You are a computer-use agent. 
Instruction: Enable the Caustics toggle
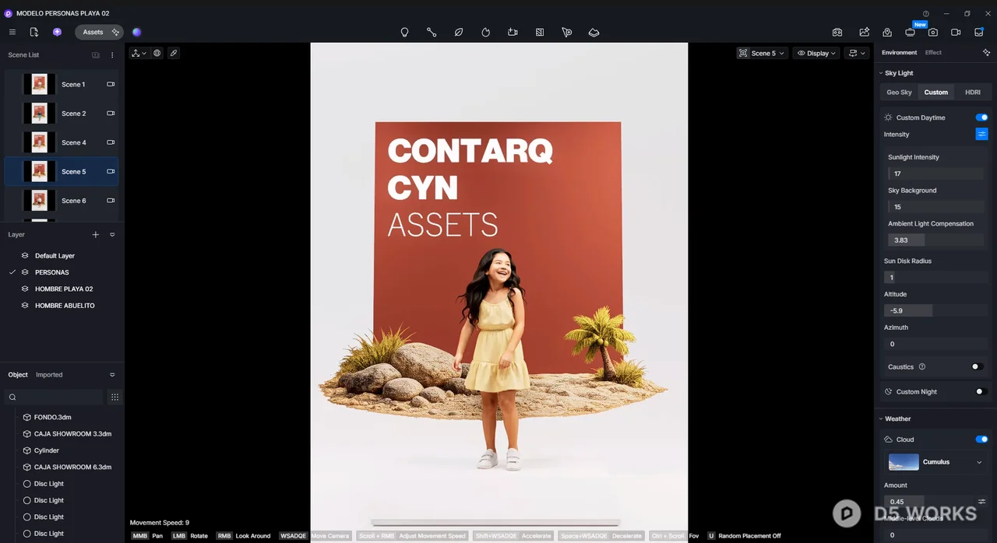click(977, 366)
